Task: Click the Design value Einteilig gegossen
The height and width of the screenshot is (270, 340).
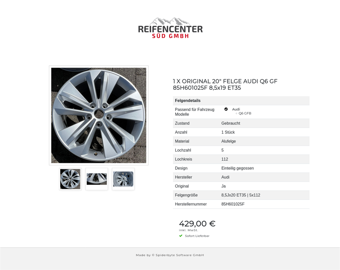Action: click(237, 168)
